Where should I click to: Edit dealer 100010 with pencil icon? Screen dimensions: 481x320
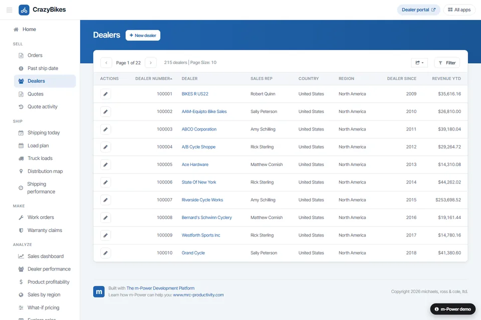click(106, 253)
